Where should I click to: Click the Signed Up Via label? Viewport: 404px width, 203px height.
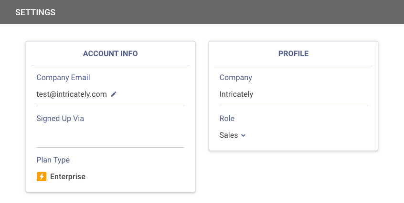tap(60, 118)
